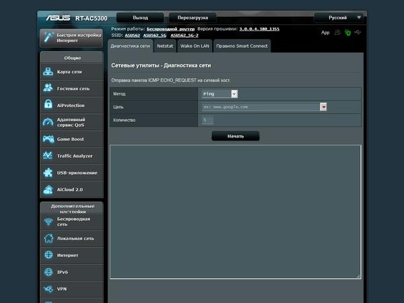The width and height of the screenshot is (404, 303).
Task: Open Internet (Интернет) globe icon
Action: [x=48, y=255]
